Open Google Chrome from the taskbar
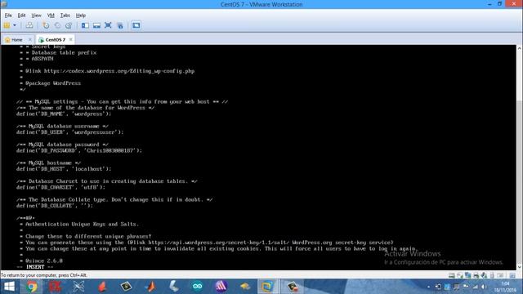Viewport: 523px width, 294px height. [x=32, y=287]
